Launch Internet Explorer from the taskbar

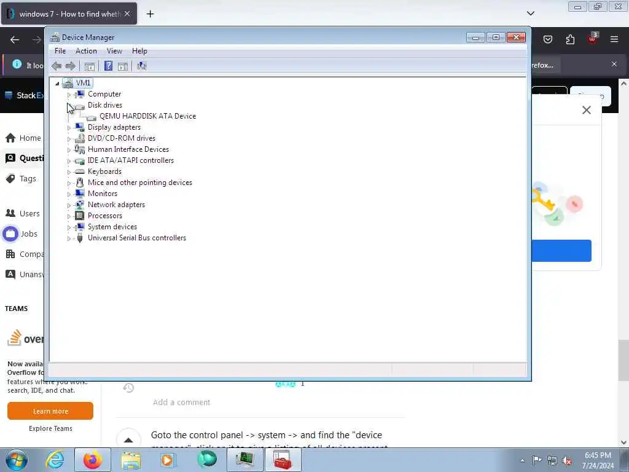click(x=55, y=460)
